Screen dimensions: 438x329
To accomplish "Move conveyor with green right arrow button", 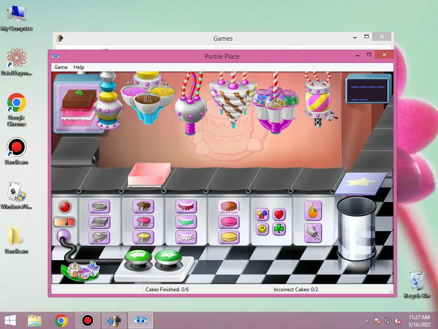I will pos(168,257).
